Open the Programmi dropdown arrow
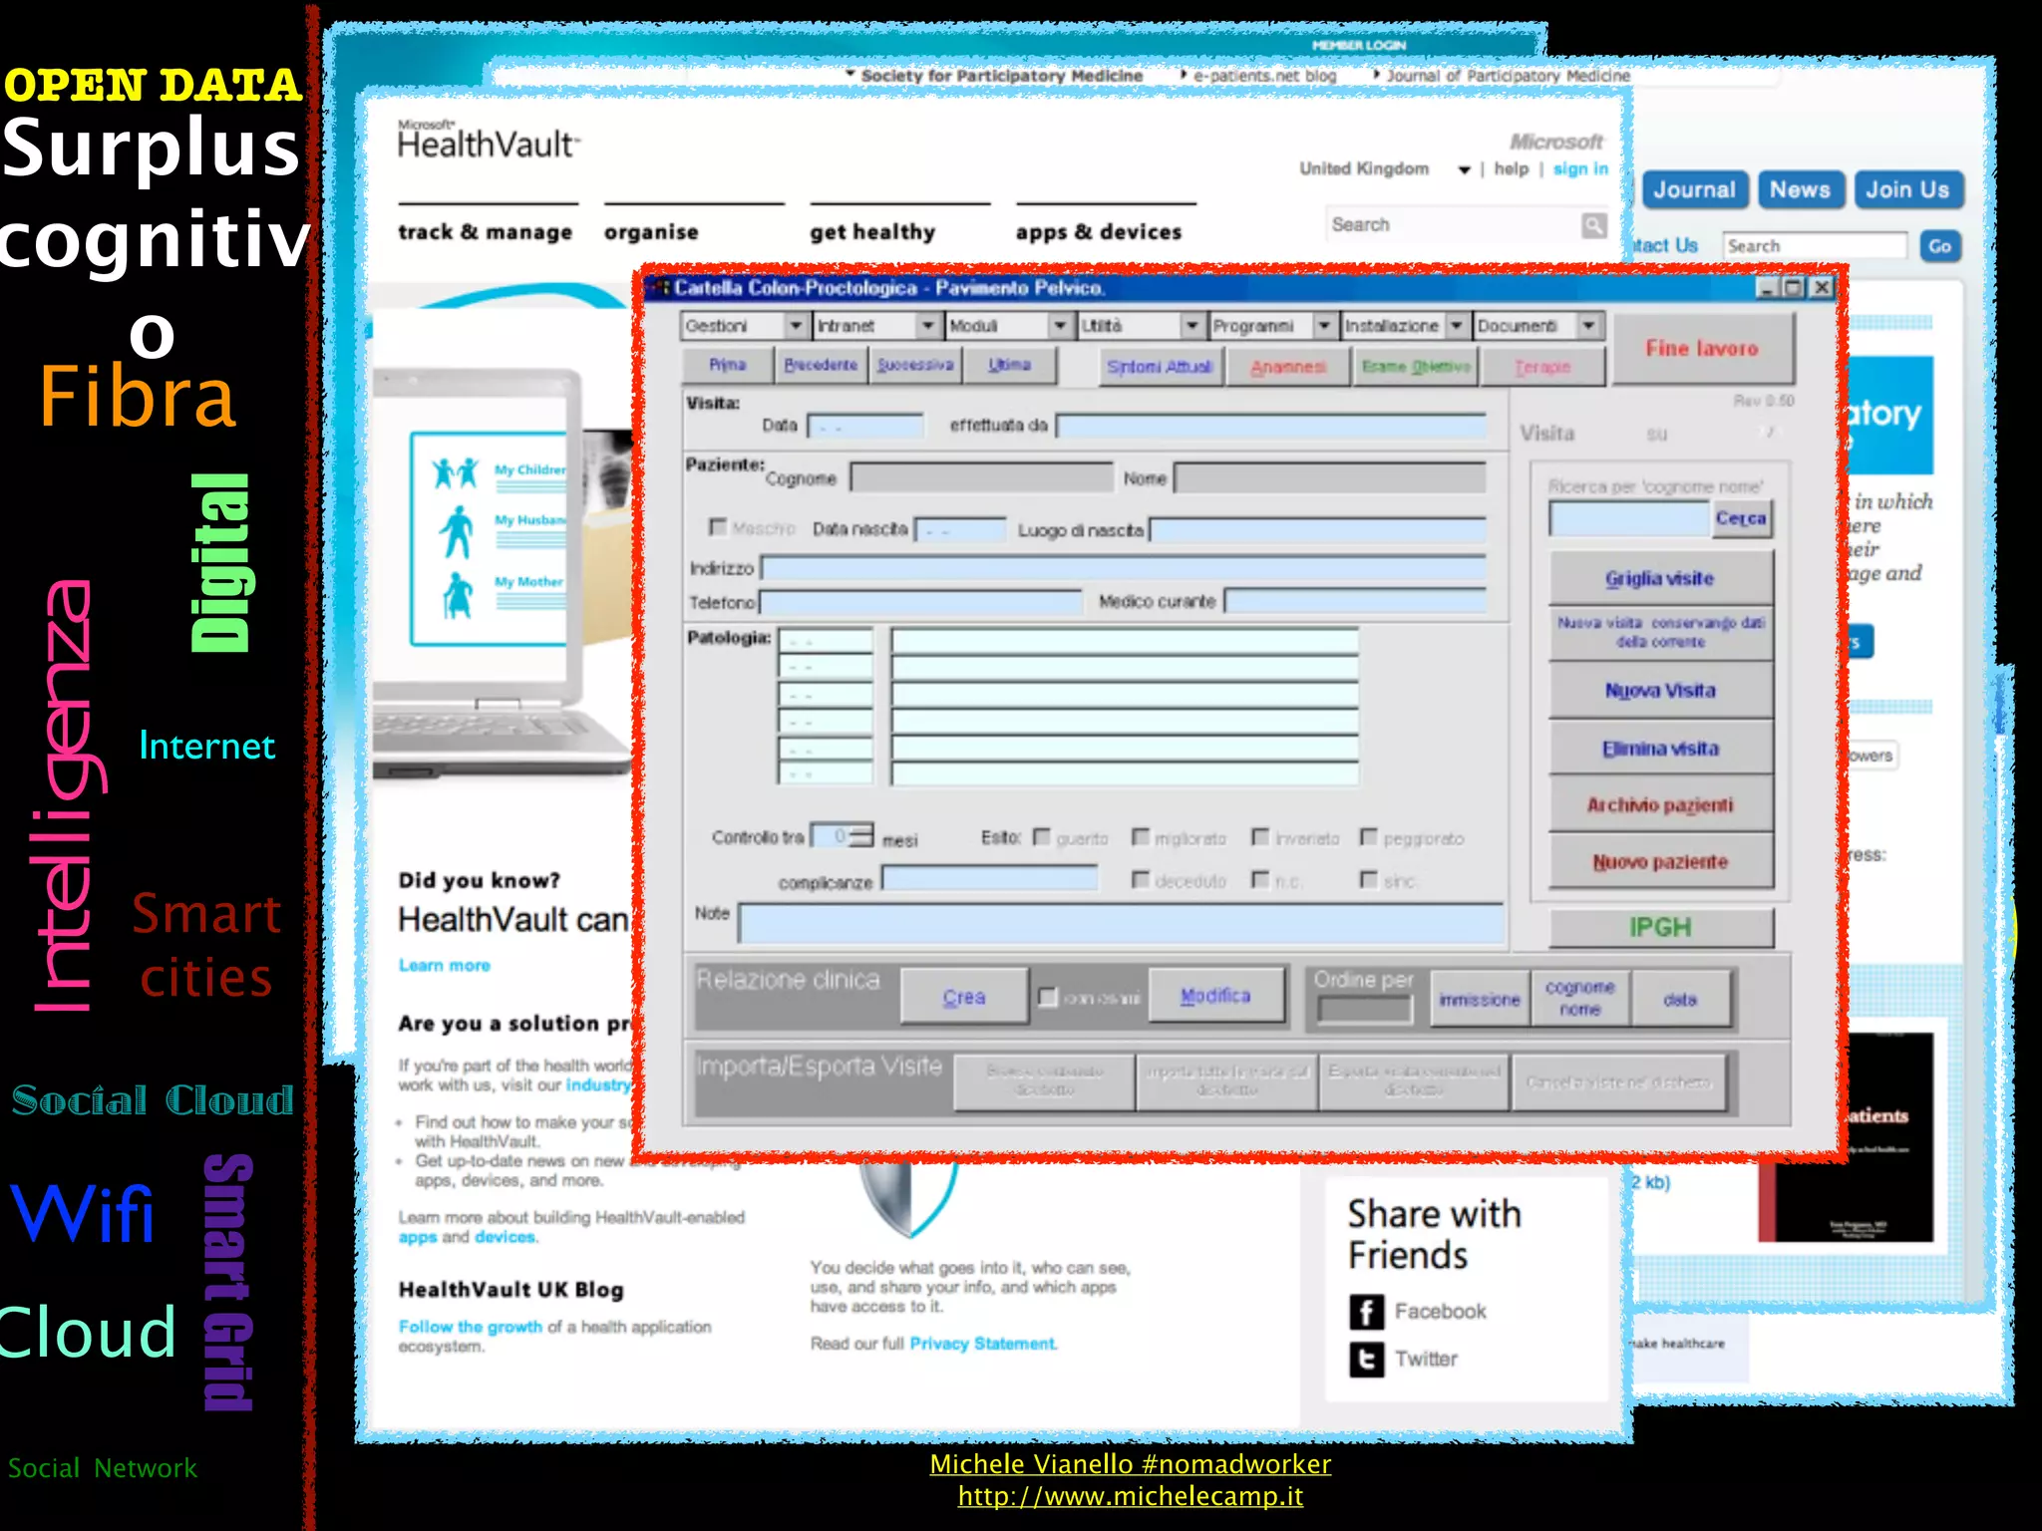2042x1531 pixels. 1323,326
